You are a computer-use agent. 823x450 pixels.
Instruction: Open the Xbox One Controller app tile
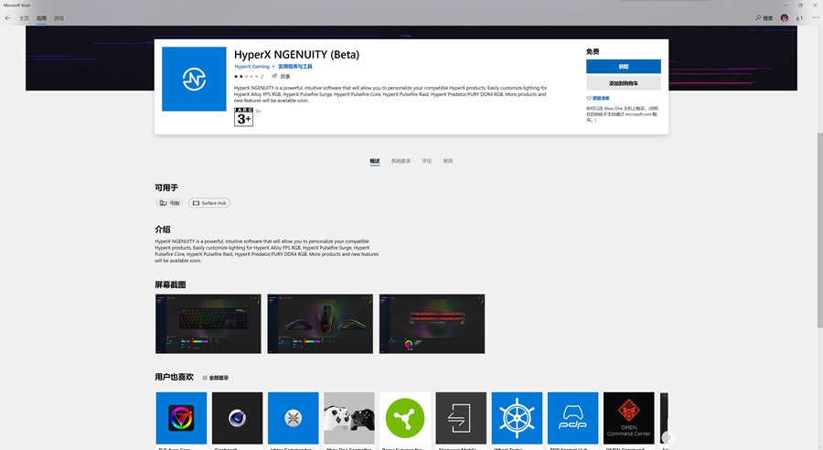coord(348,418)
